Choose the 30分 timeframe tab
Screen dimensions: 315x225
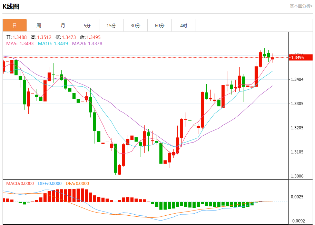coord(135,26)
